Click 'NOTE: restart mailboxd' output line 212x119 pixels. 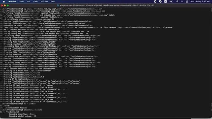point(30,29)
